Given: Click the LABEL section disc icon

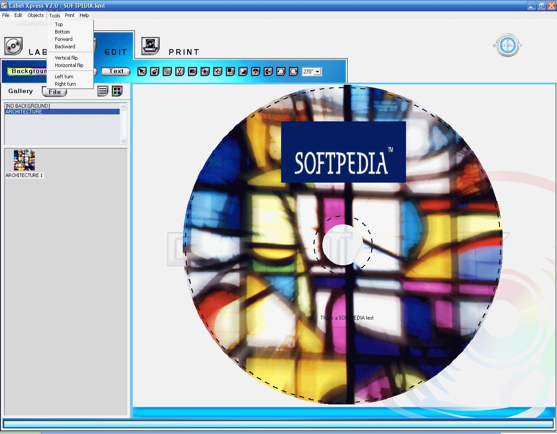Looking at the screenshot, I should tap(13, 46).
